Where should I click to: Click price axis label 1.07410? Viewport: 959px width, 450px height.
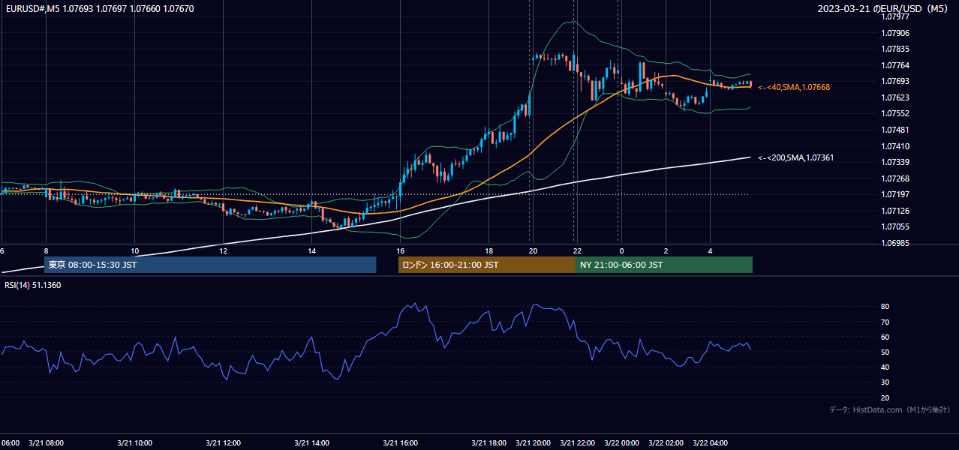coord(895,146)
